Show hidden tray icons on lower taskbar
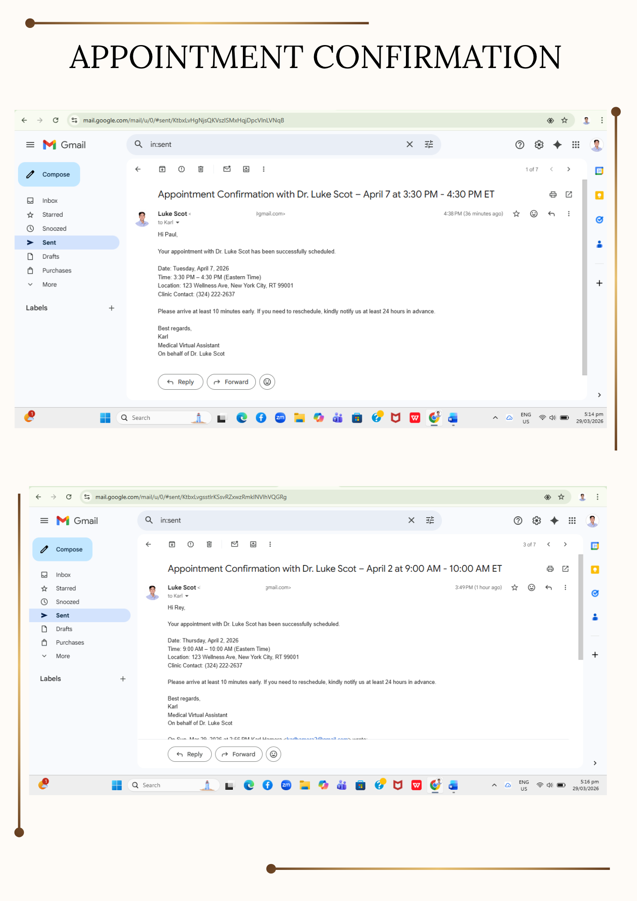Viewport: 637px width, 901px height. [x=494, y=785]
